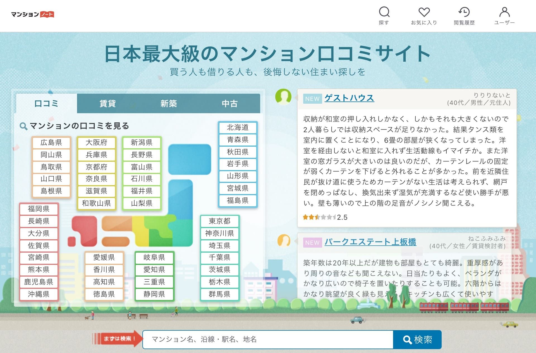The width and height of the screenshot is (536, 353).
Task: Open the パークエステート上板橋 review link
Action: pos(370,242)
